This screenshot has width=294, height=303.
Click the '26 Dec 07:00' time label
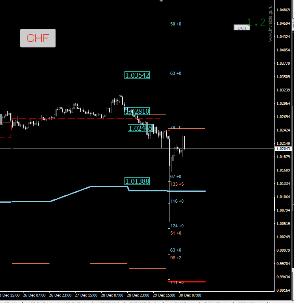tap(34, 295)
